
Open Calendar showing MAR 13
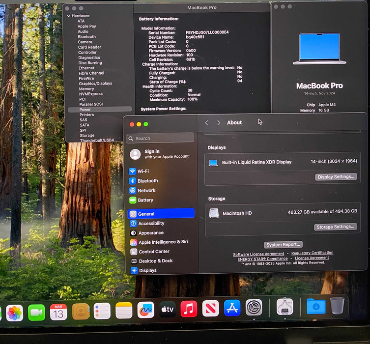coord(58,312)
